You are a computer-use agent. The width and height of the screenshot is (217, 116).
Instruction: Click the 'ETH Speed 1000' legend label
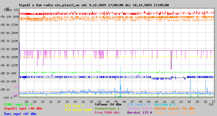coord(78,110)
